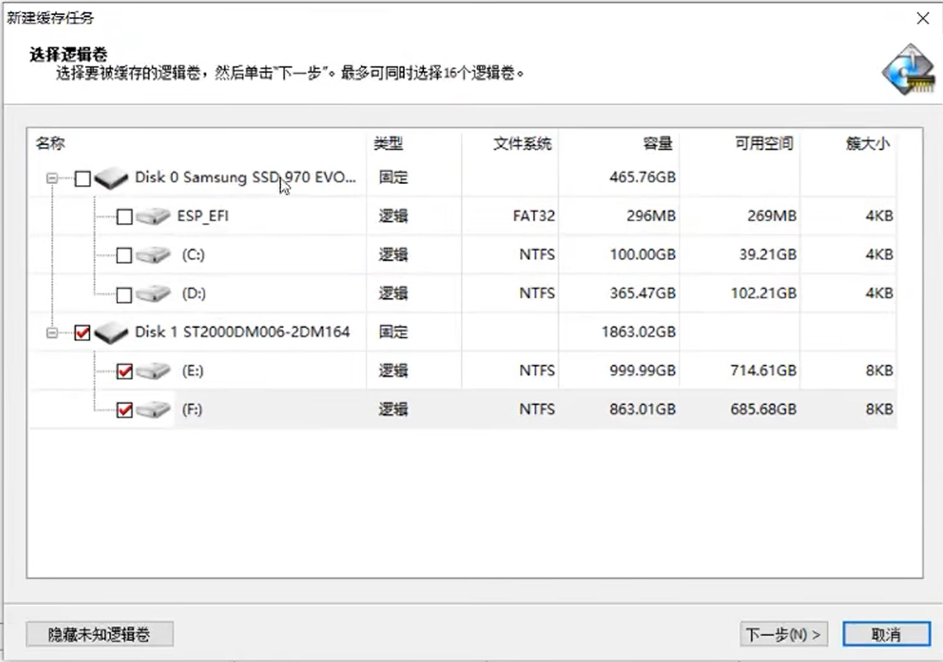Check the ESP_EFI volume for caching
This screenshot has width=943, height=662.
pos(124,217)
